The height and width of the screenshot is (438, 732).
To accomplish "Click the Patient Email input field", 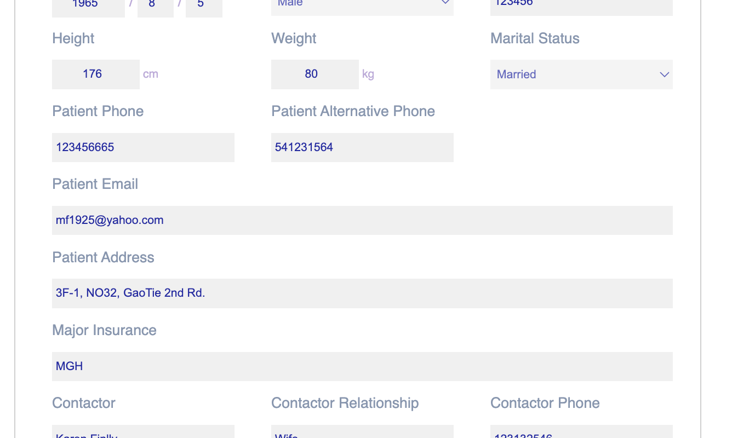I will coord(362,220).
